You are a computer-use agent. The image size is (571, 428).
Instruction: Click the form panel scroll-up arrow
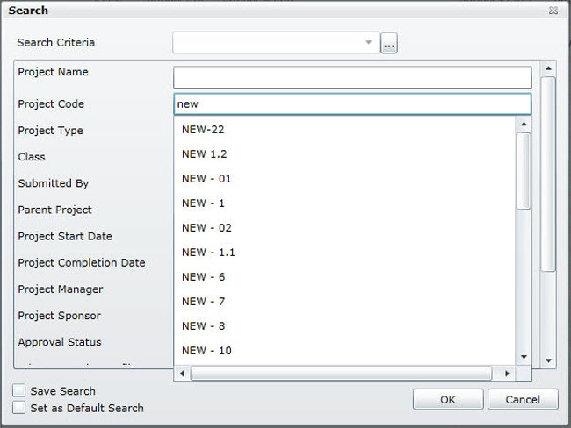pos(548,68)
